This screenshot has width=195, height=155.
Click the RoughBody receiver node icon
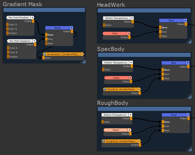104,141
